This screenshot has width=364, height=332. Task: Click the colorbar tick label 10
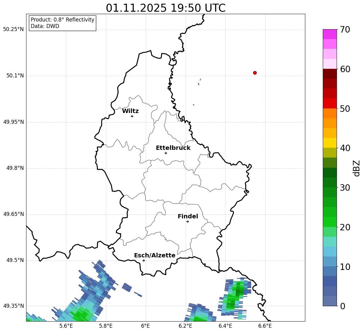(345, 267)
